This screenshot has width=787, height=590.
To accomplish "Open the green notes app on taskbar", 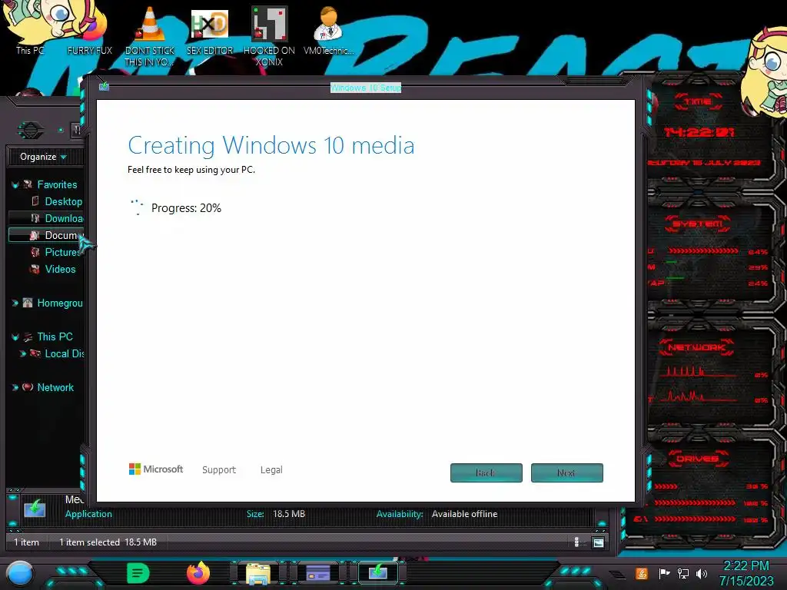I will [x=138, y=573].
